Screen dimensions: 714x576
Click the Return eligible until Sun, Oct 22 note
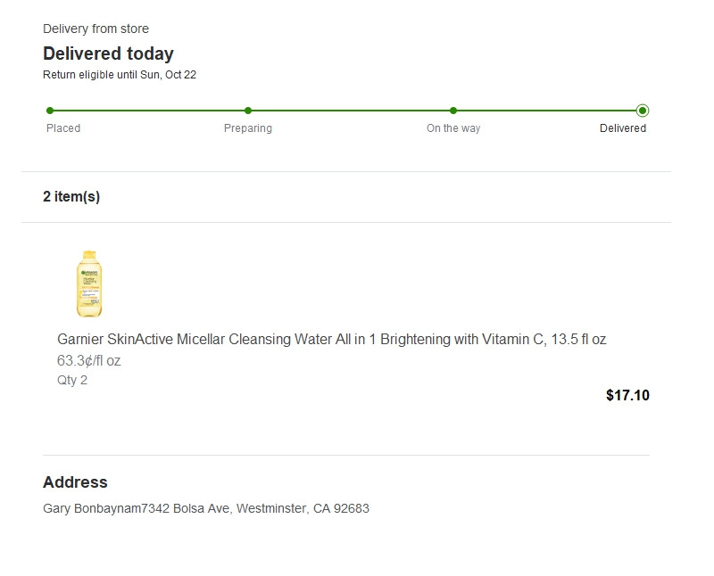point(120,75)
